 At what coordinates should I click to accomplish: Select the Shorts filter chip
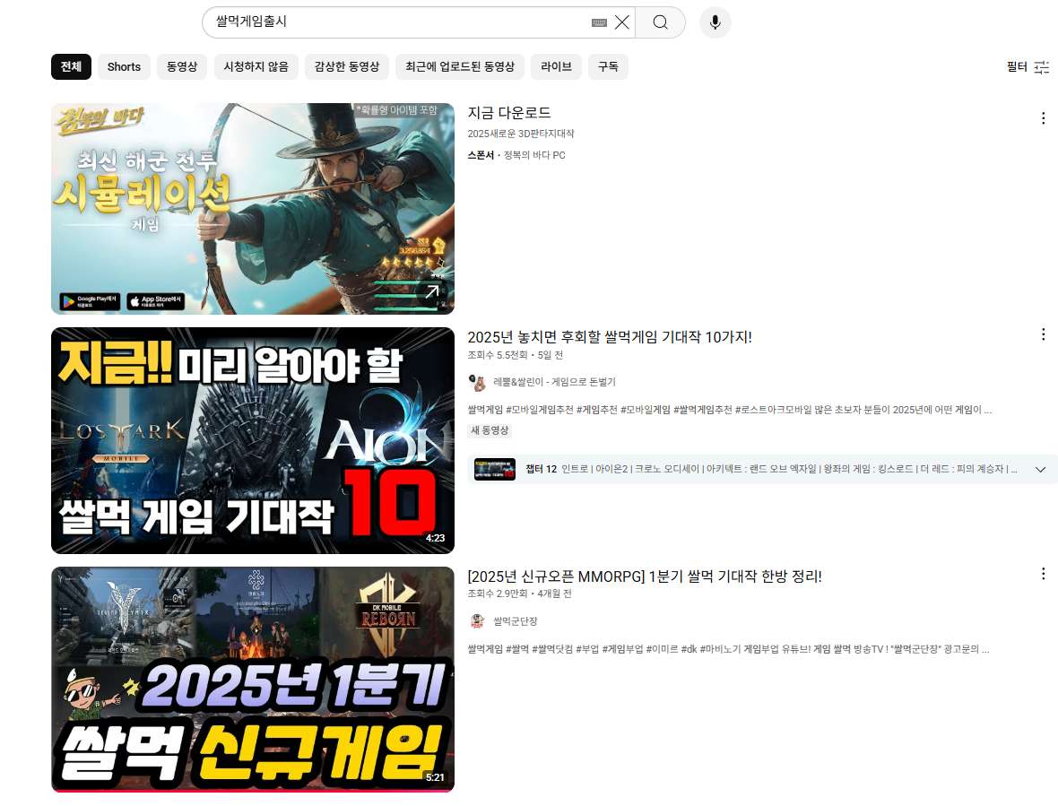point(124,66)
